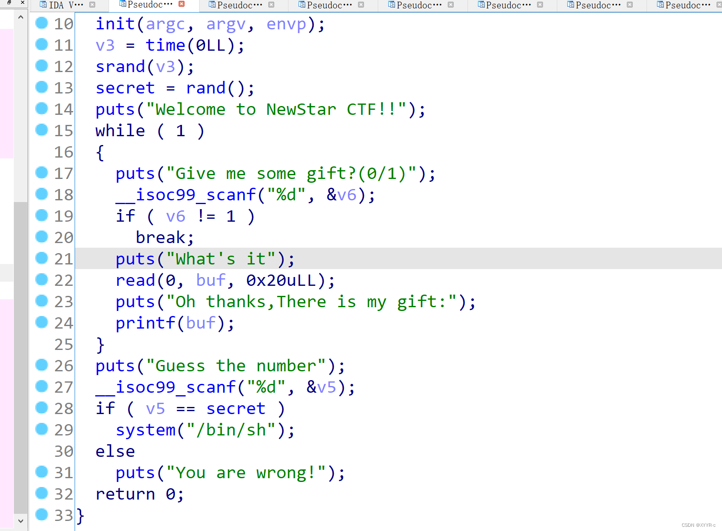Image resolution: width=722 pixels, height=531 pixels.
Task: Close the IDA View tab
Action: tap(92, 5)
